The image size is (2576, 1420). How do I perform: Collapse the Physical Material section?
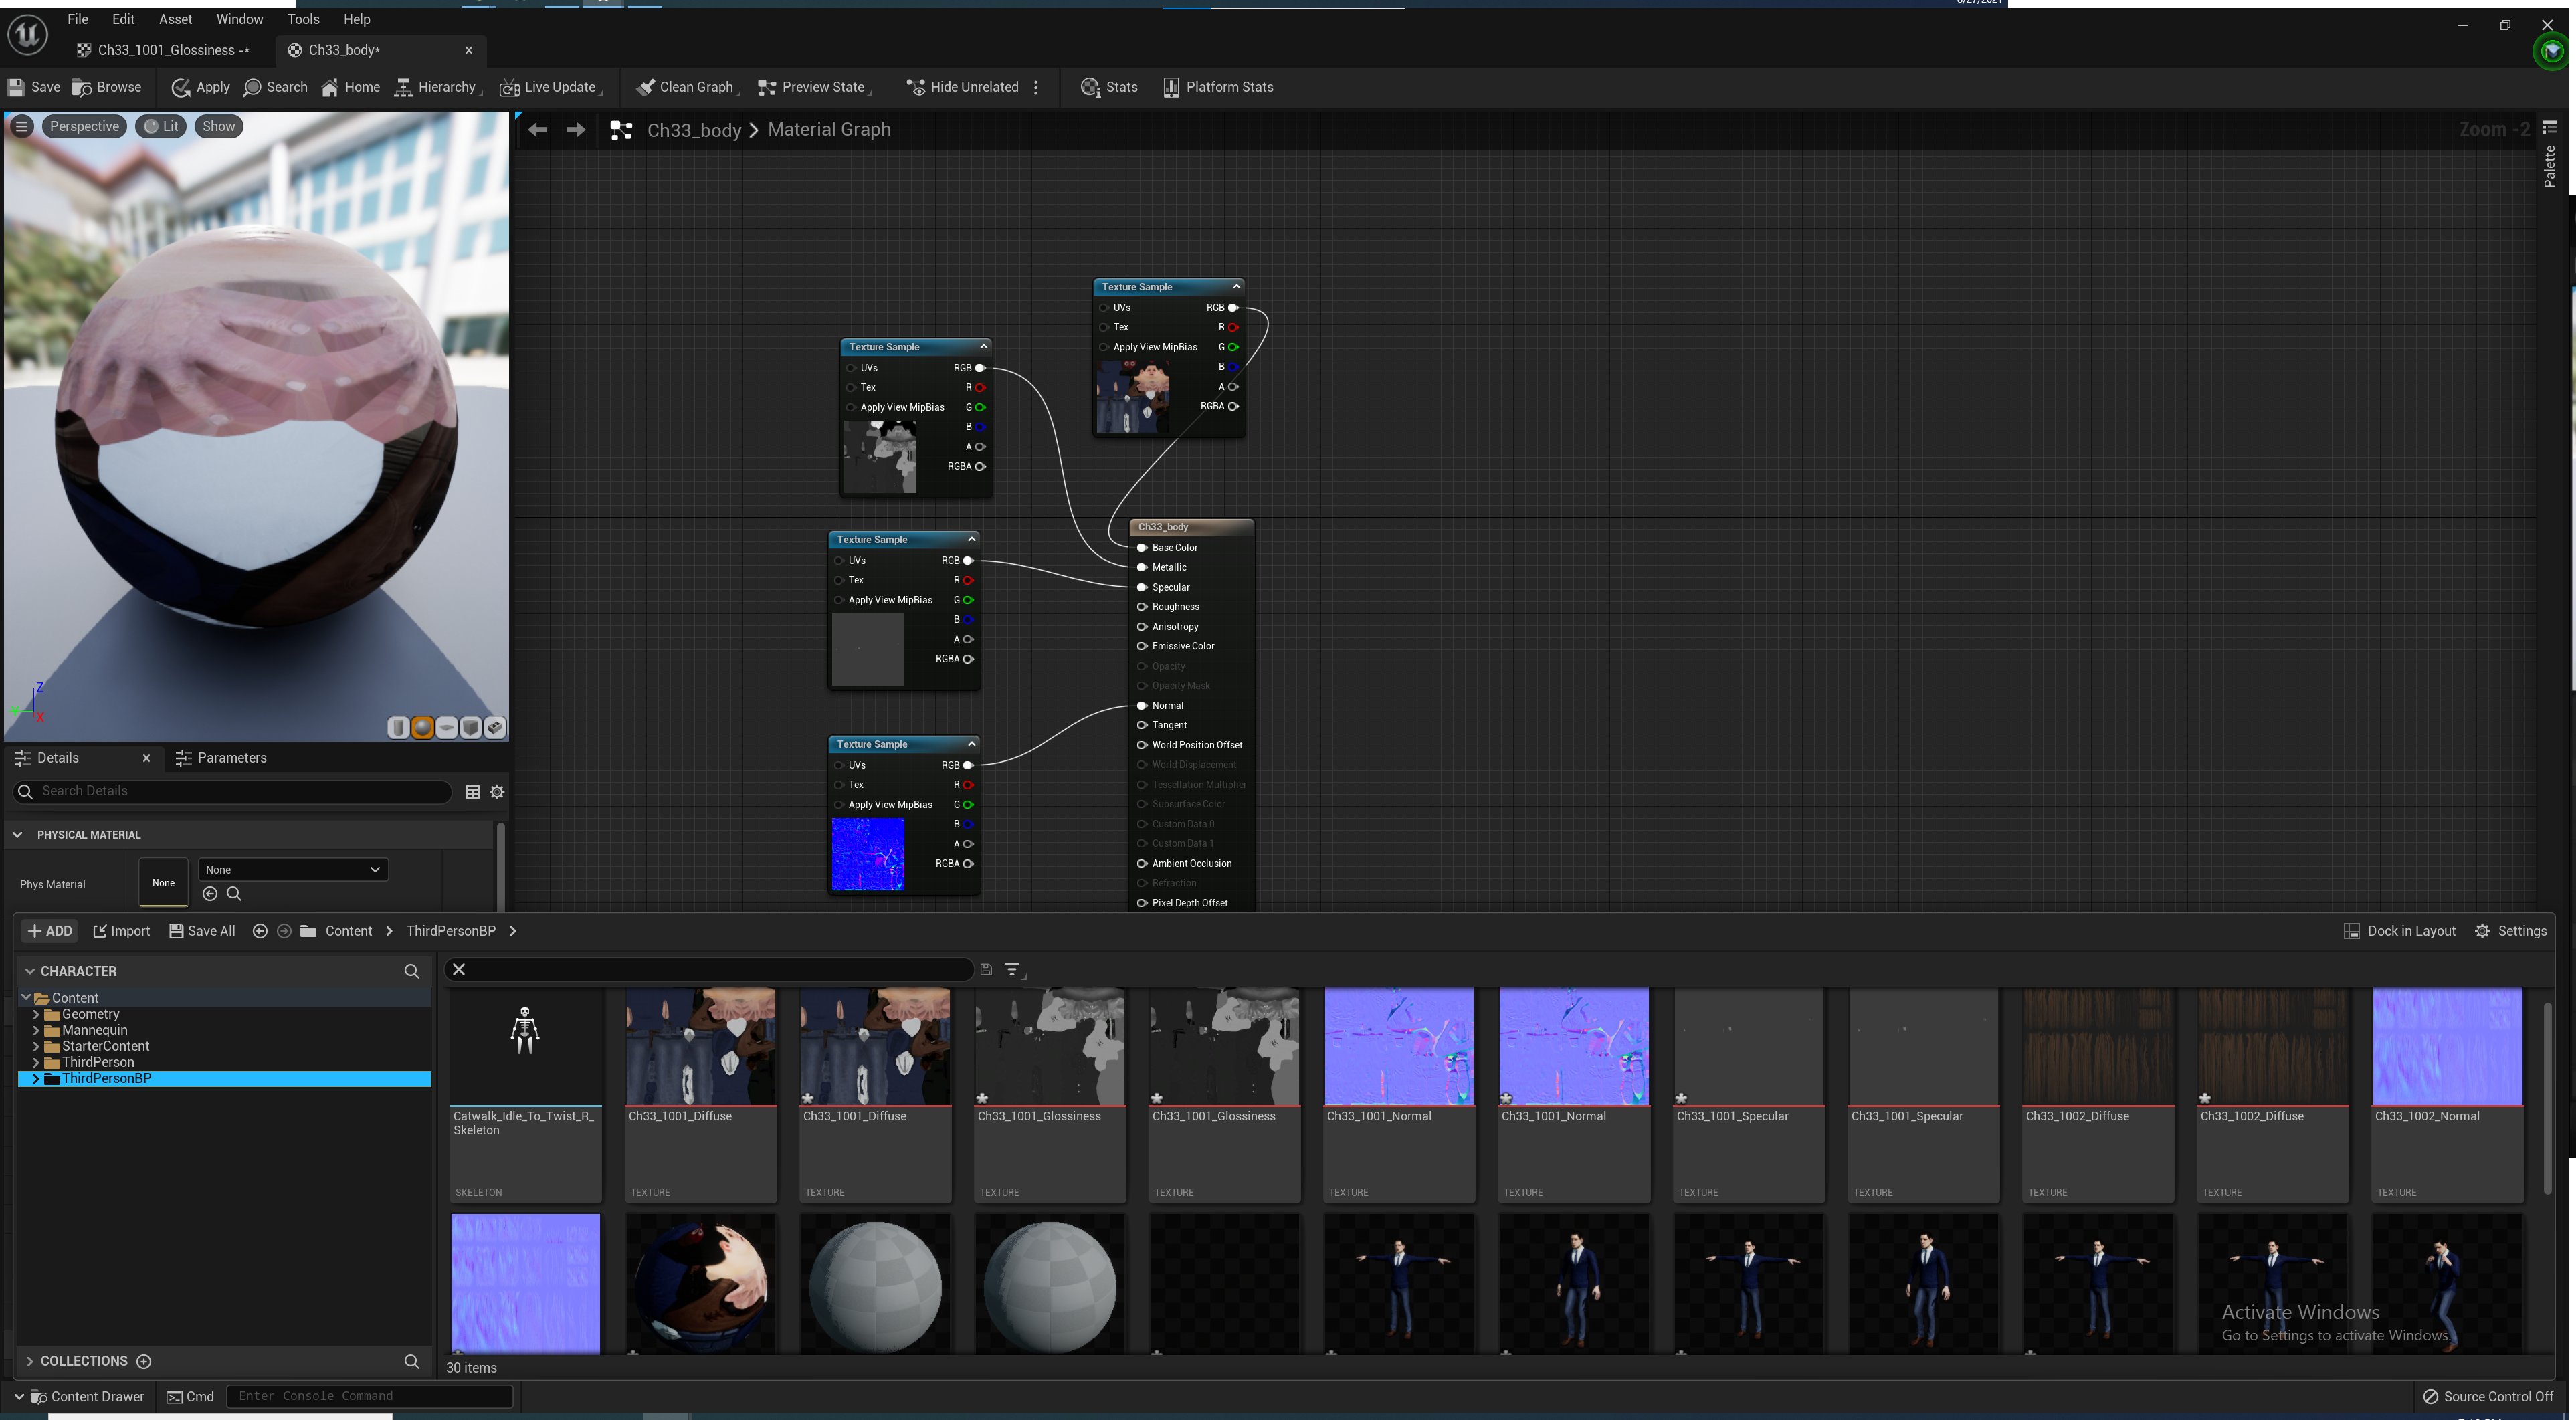17,834
